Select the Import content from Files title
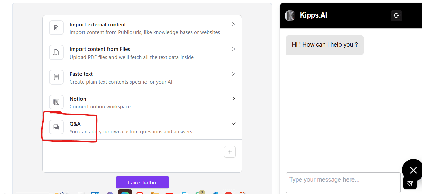Viewport: 422px width, 194px height. pyautogui.click(x=100, y=49)
